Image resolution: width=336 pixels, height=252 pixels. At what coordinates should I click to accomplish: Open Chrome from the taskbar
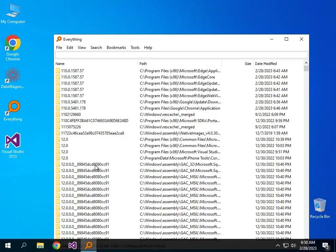pyautogui.click(x=56, y=245)
